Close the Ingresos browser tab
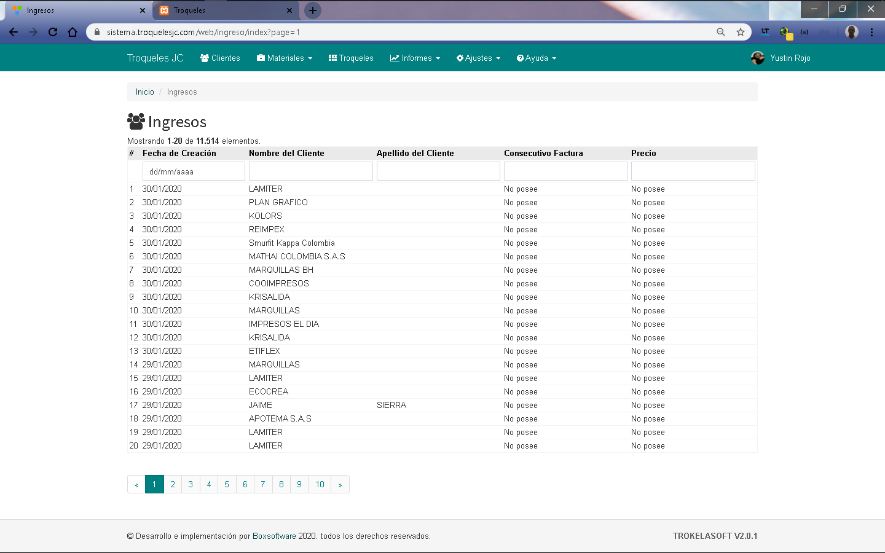885x553 pixels. [143, 10]
